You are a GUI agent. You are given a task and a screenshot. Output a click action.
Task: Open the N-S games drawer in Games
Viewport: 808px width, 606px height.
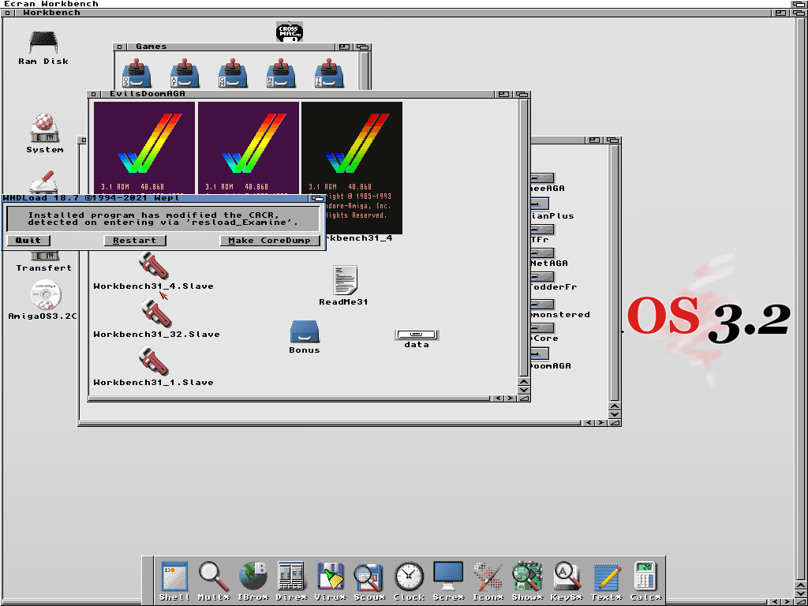281,73
